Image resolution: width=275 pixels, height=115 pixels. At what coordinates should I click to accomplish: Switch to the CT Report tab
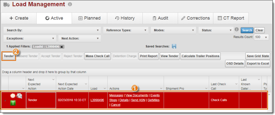pos(231,18)
